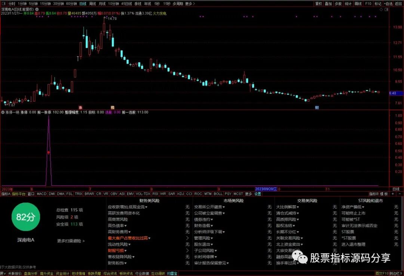Toggle the DMI indicator

click(x=52, y=194)
